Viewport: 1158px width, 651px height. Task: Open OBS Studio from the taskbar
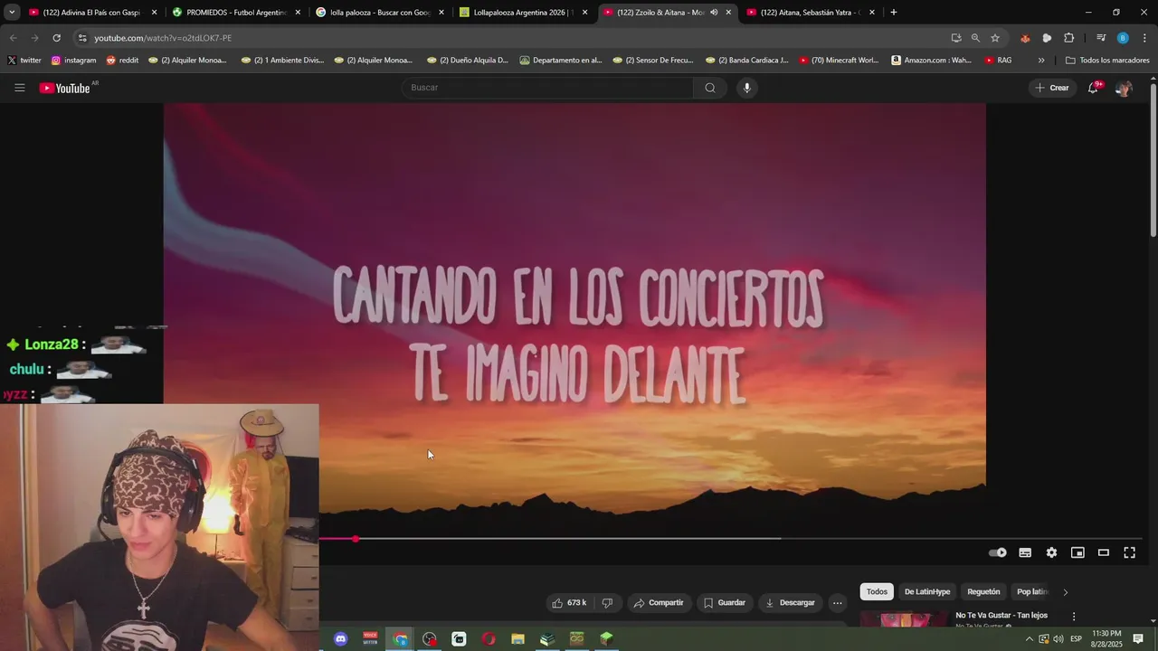[x=430, y=639]
